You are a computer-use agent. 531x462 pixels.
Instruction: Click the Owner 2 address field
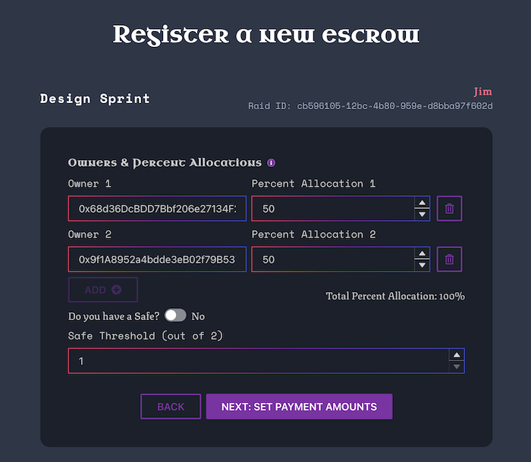(157, 259)
